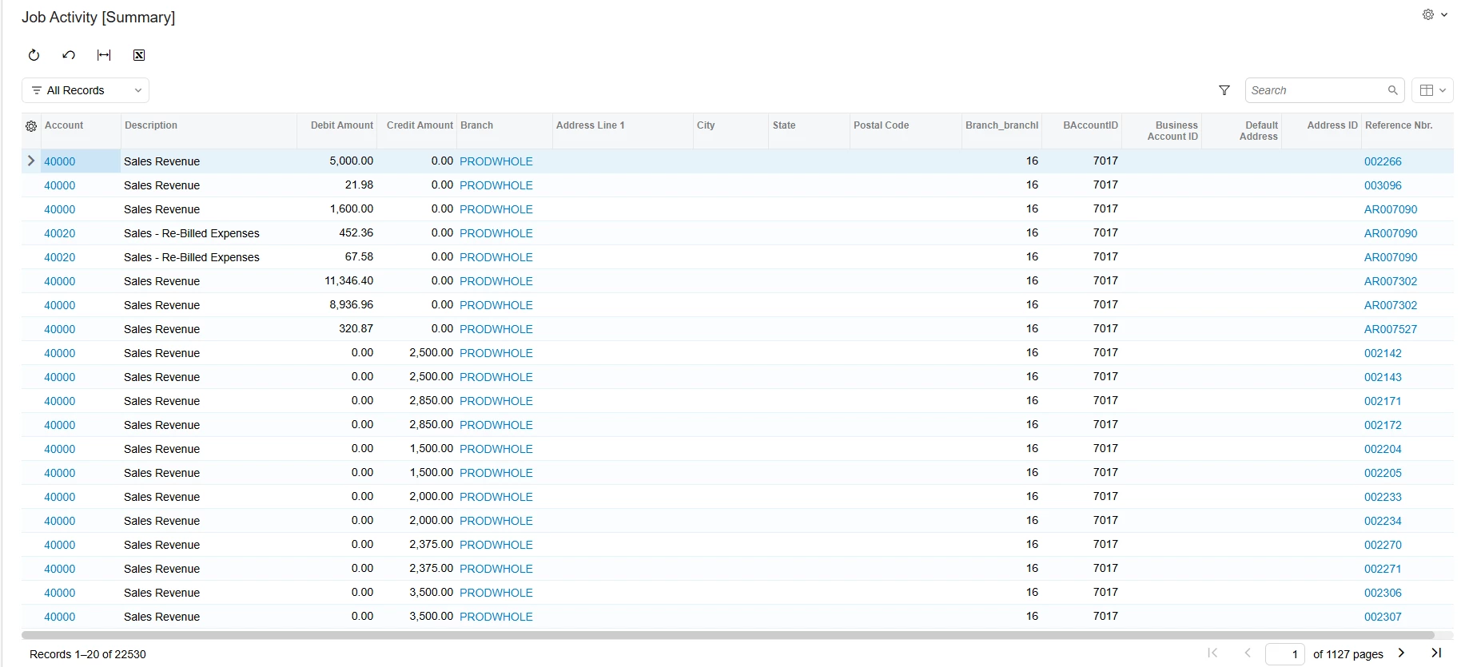Sort by the Reference Nbr. column header
This screenshot has height=667, width=1473.
(x=1399, y=125)
